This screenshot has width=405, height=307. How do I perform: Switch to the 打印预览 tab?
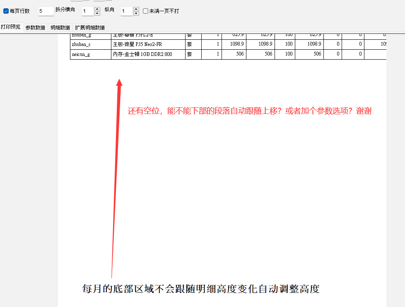click(11, 27)
